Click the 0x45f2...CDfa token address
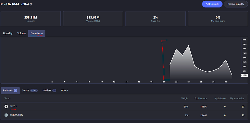250x123 pixels. pos(17,115)
